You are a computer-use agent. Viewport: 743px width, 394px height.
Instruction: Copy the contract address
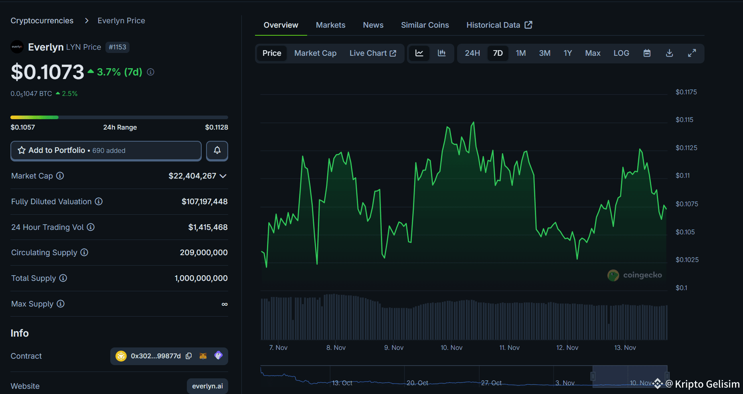tap(189, 356)
